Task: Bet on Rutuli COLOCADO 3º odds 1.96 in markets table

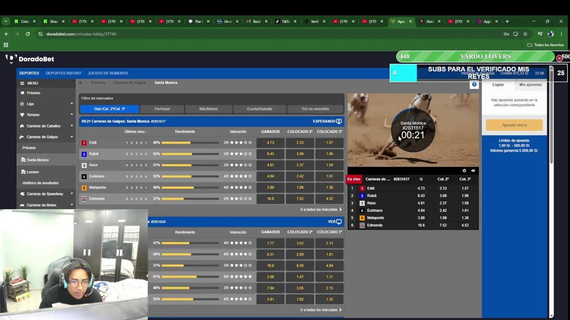Action: pyautogui.click(x=330, y=154)
